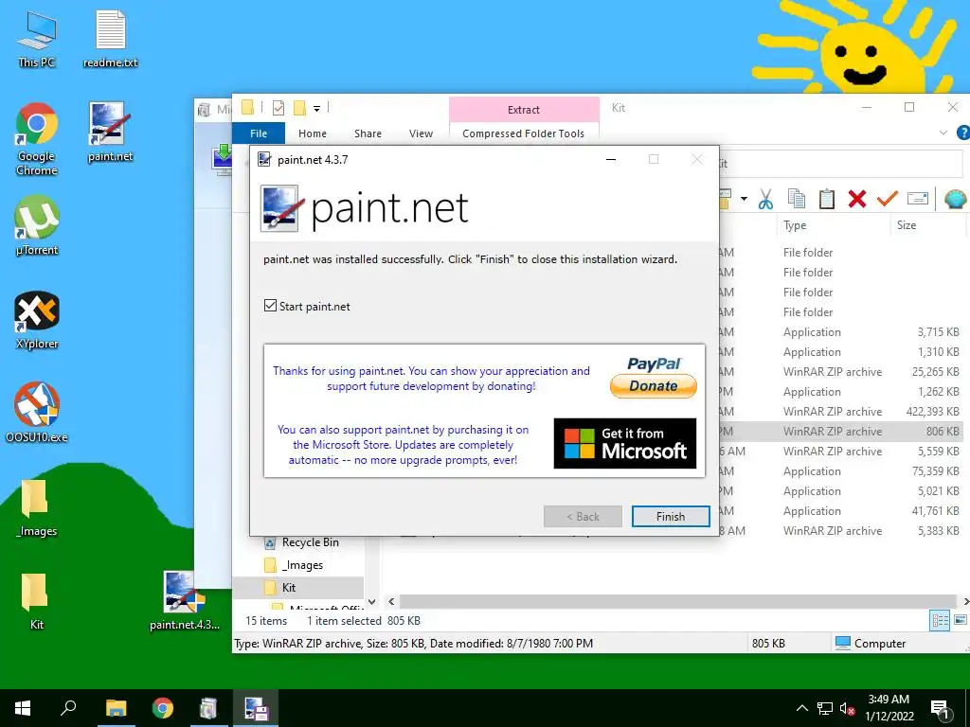
Task: Switch to the Share ribbon tab
Action: point(368,133)
